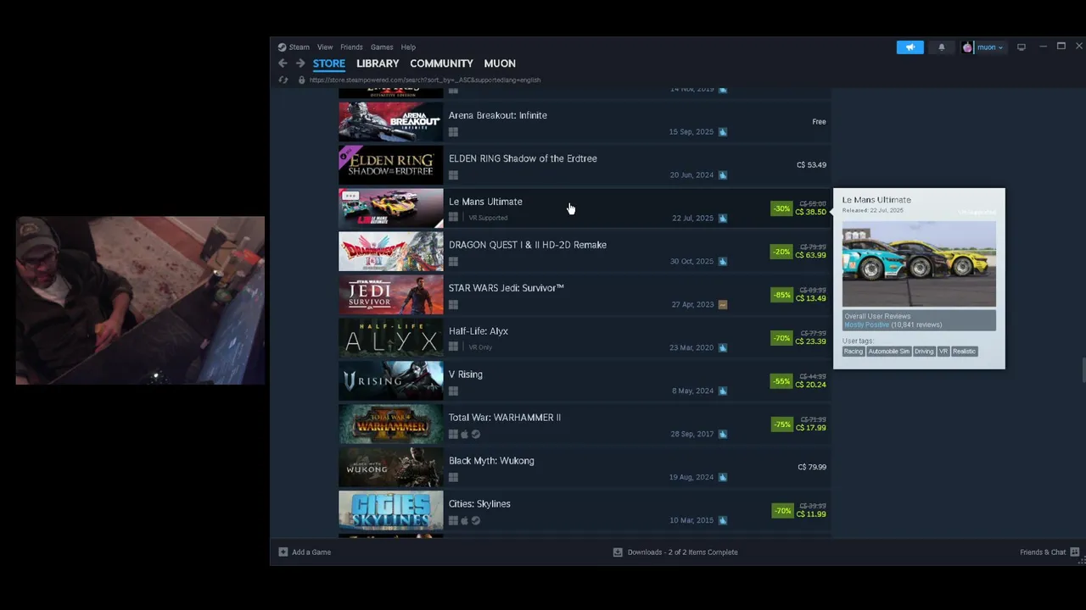
Task: Open DRAGON QUEST I & II HD-2D Remake listing
Action: pyautogui.click(x=584, y=252)
